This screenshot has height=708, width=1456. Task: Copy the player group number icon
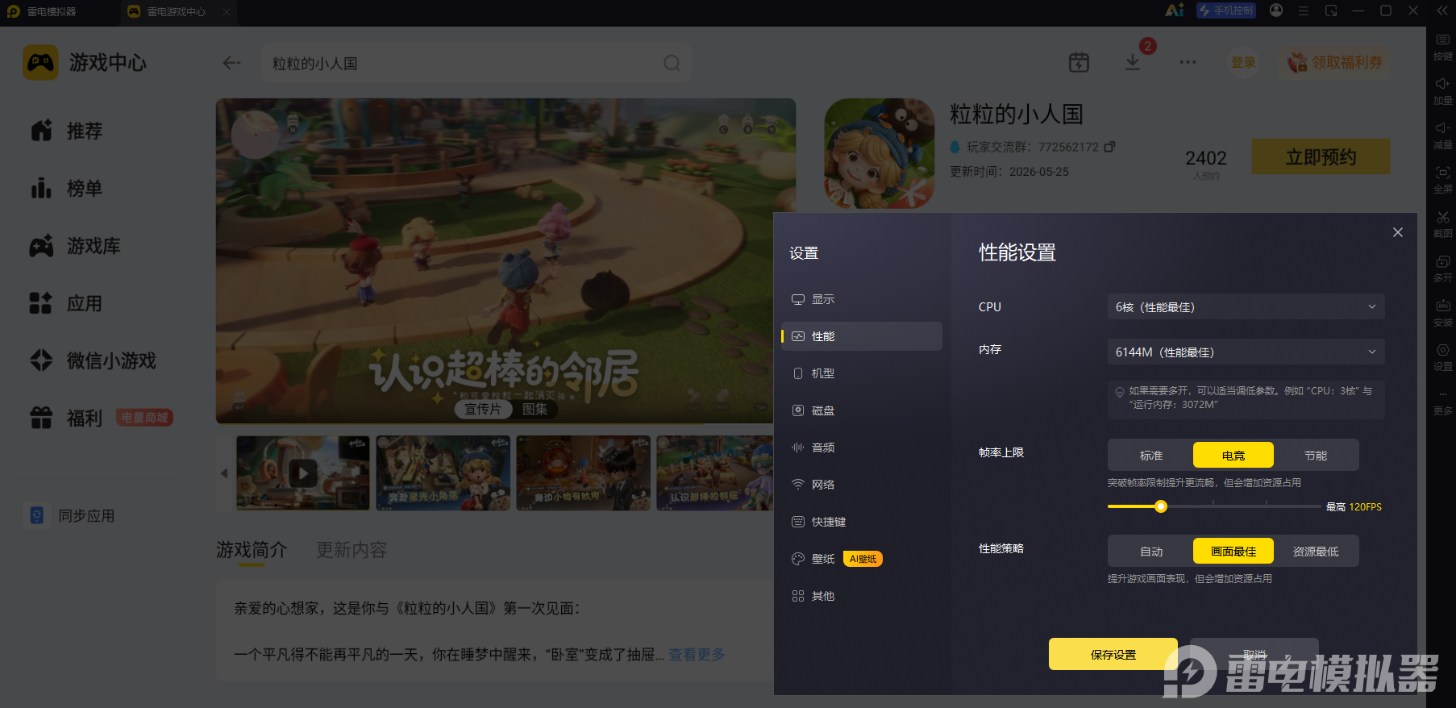coord(1109,147)
